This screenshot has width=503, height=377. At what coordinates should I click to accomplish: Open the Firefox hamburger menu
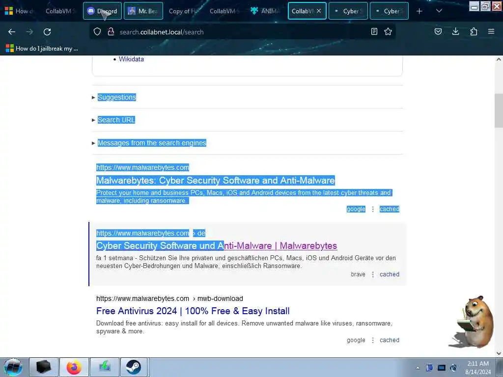[x=491, y=31]
